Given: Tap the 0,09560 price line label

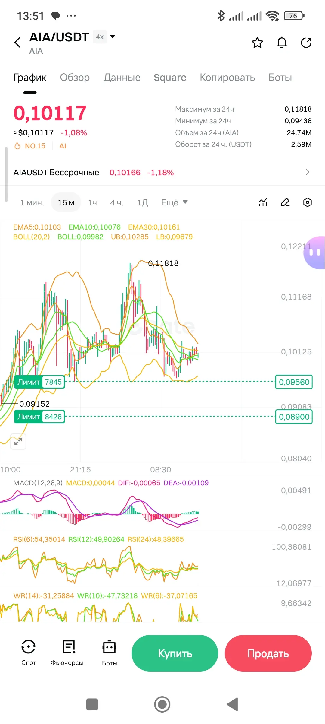Looking at the screenshot, I should click(294, 382).
